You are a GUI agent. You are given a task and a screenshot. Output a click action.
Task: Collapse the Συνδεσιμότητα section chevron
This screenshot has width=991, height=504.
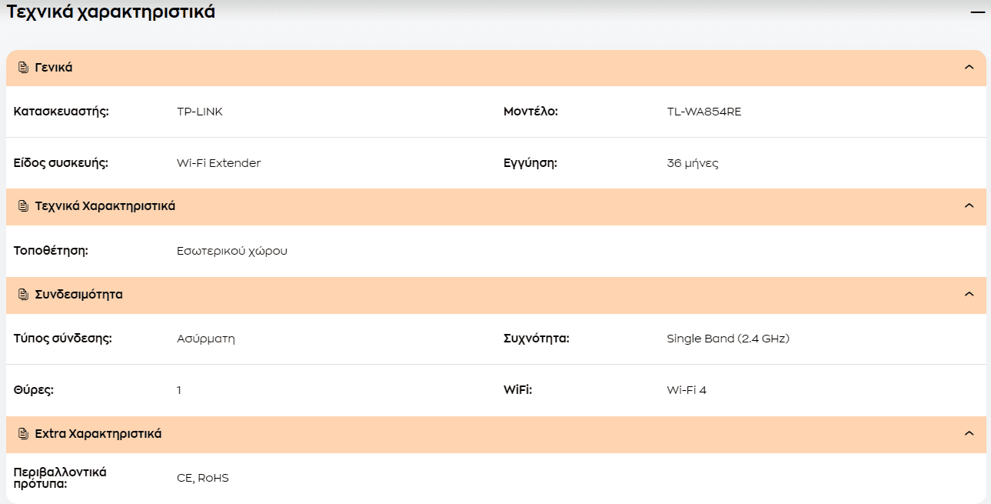pos(969,295)
